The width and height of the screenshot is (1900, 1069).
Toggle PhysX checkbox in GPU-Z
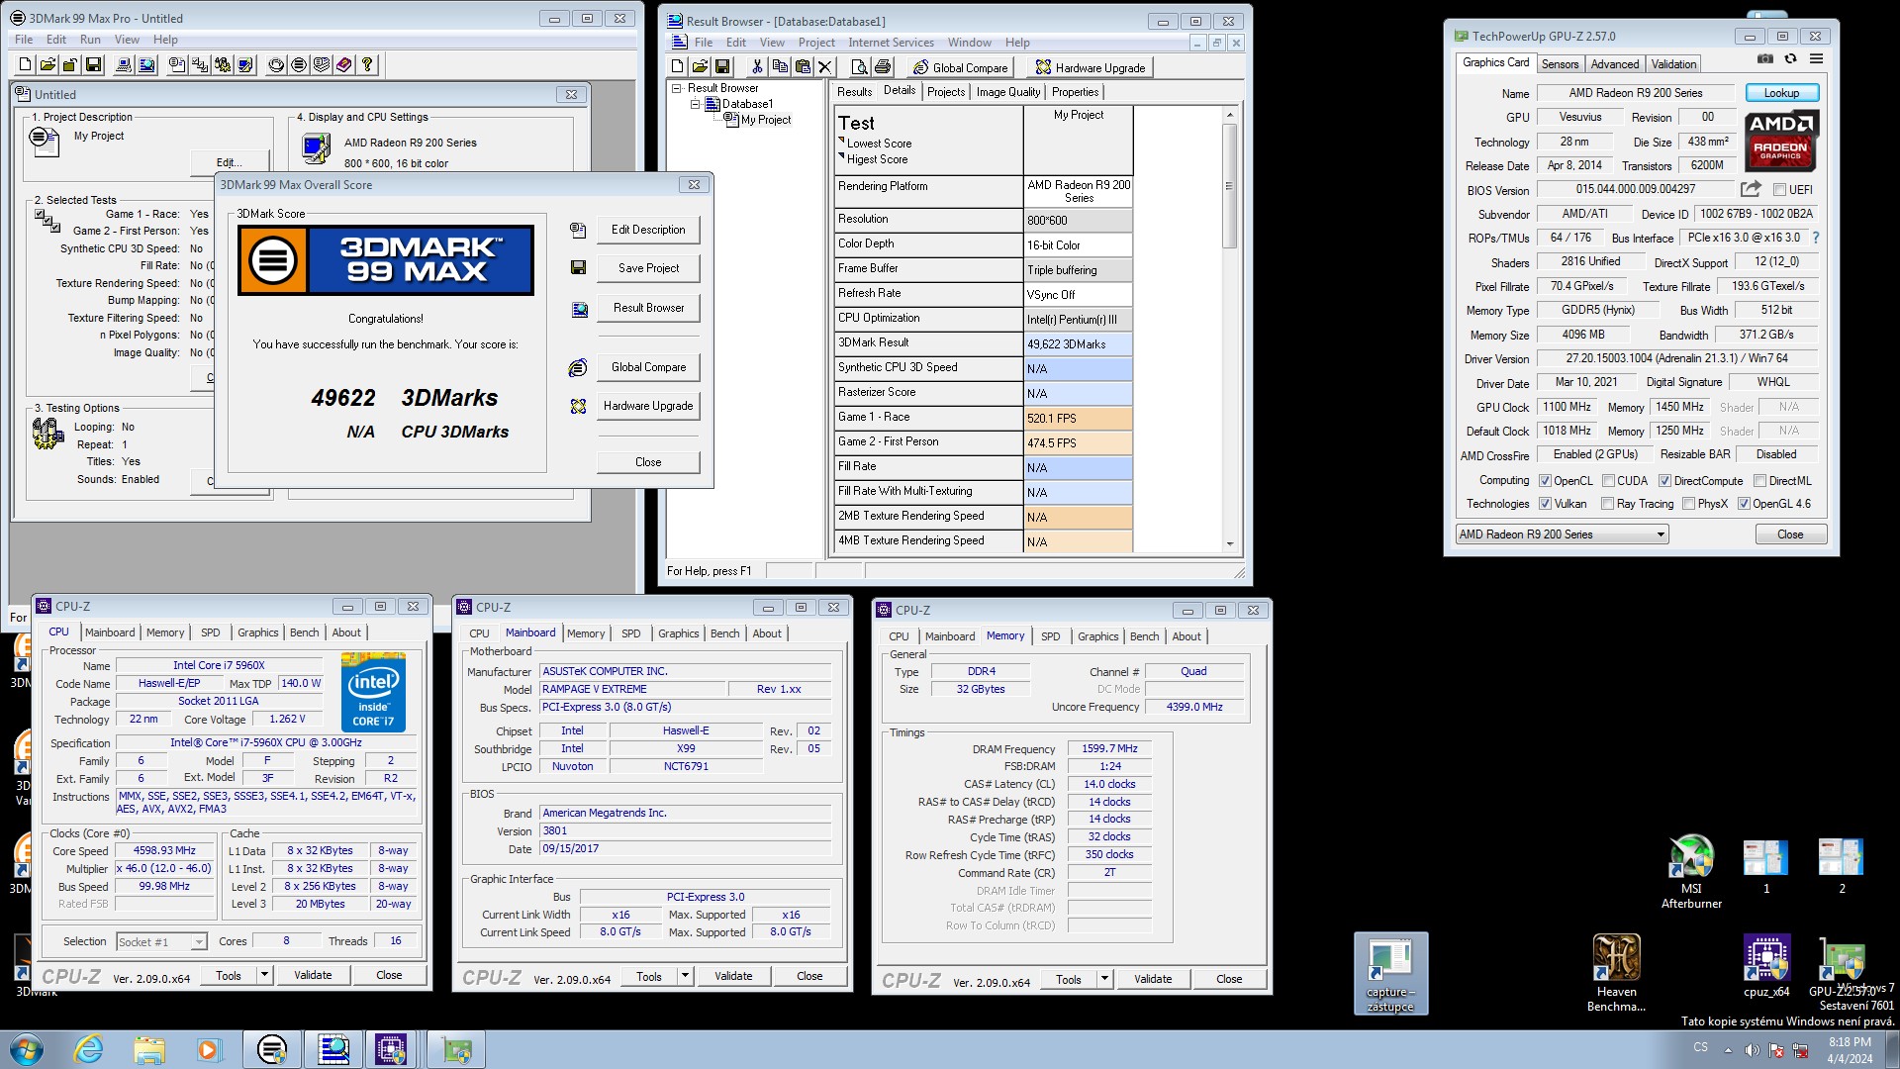pyautogui.click(x=1688, y=504)
